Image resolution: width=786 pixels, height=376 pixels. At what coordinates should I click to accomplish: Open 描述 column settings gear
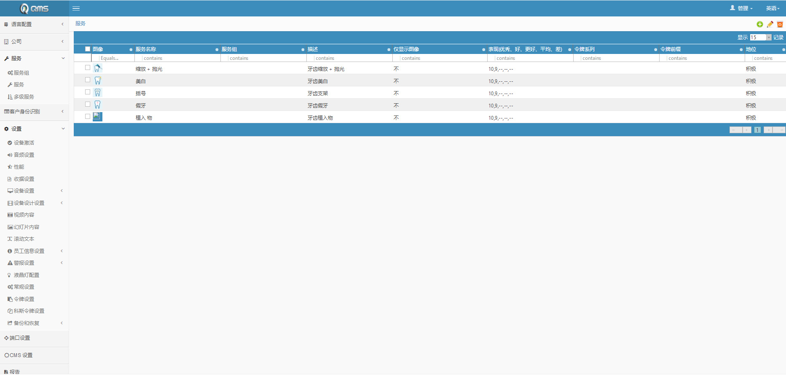click(x=389, y=50)
